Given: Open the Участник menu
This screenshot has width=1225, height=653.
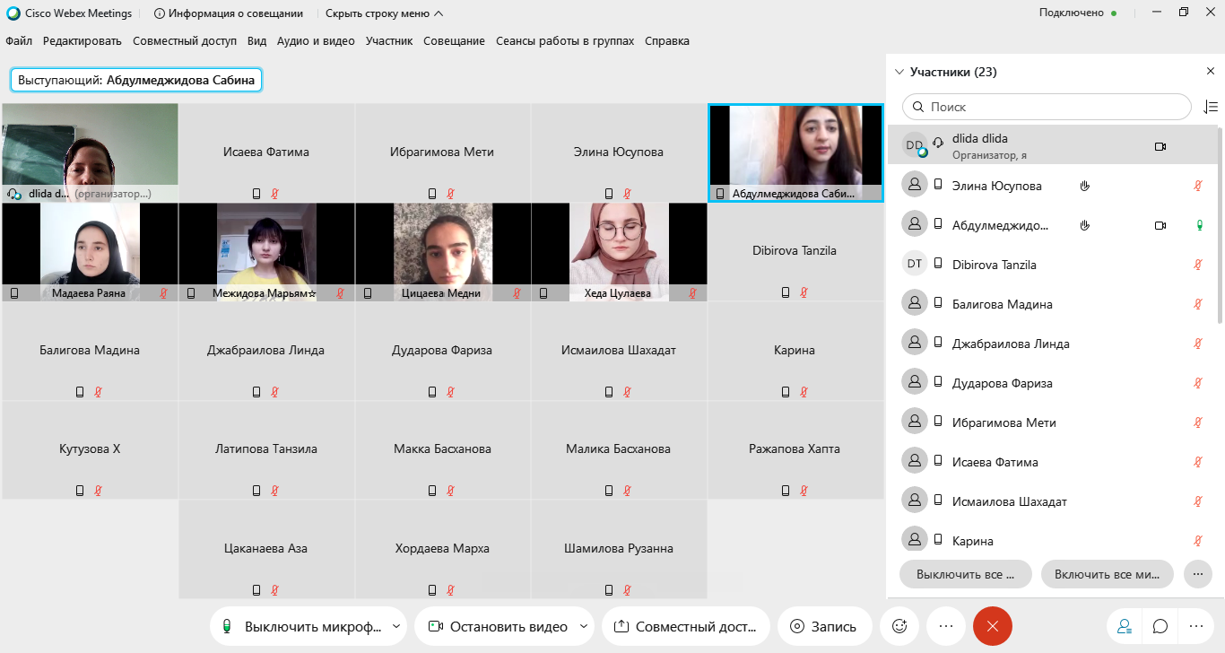Looking at the screenshot, I should (389, 41).
